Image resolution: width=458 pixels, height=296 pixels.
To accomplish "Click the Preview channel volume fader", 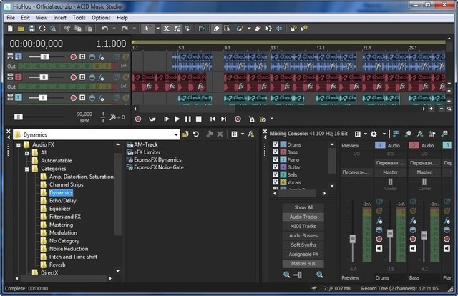I will click(351, 238).
